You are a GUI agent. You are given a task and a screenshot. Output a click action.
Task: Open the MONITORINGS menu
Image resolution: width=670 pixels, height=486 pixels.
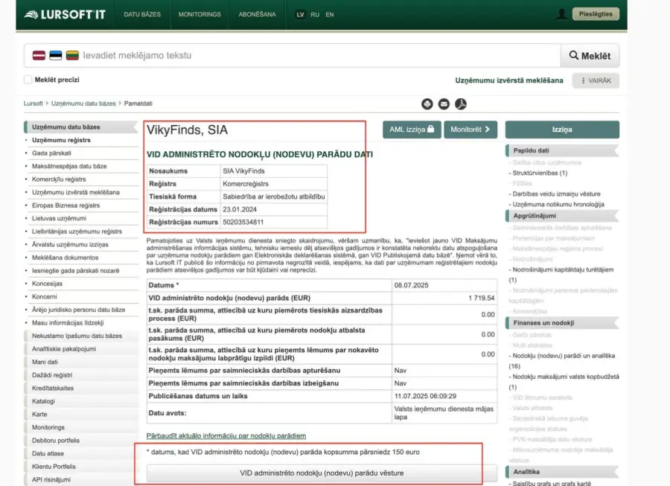[x=200, y=15]
